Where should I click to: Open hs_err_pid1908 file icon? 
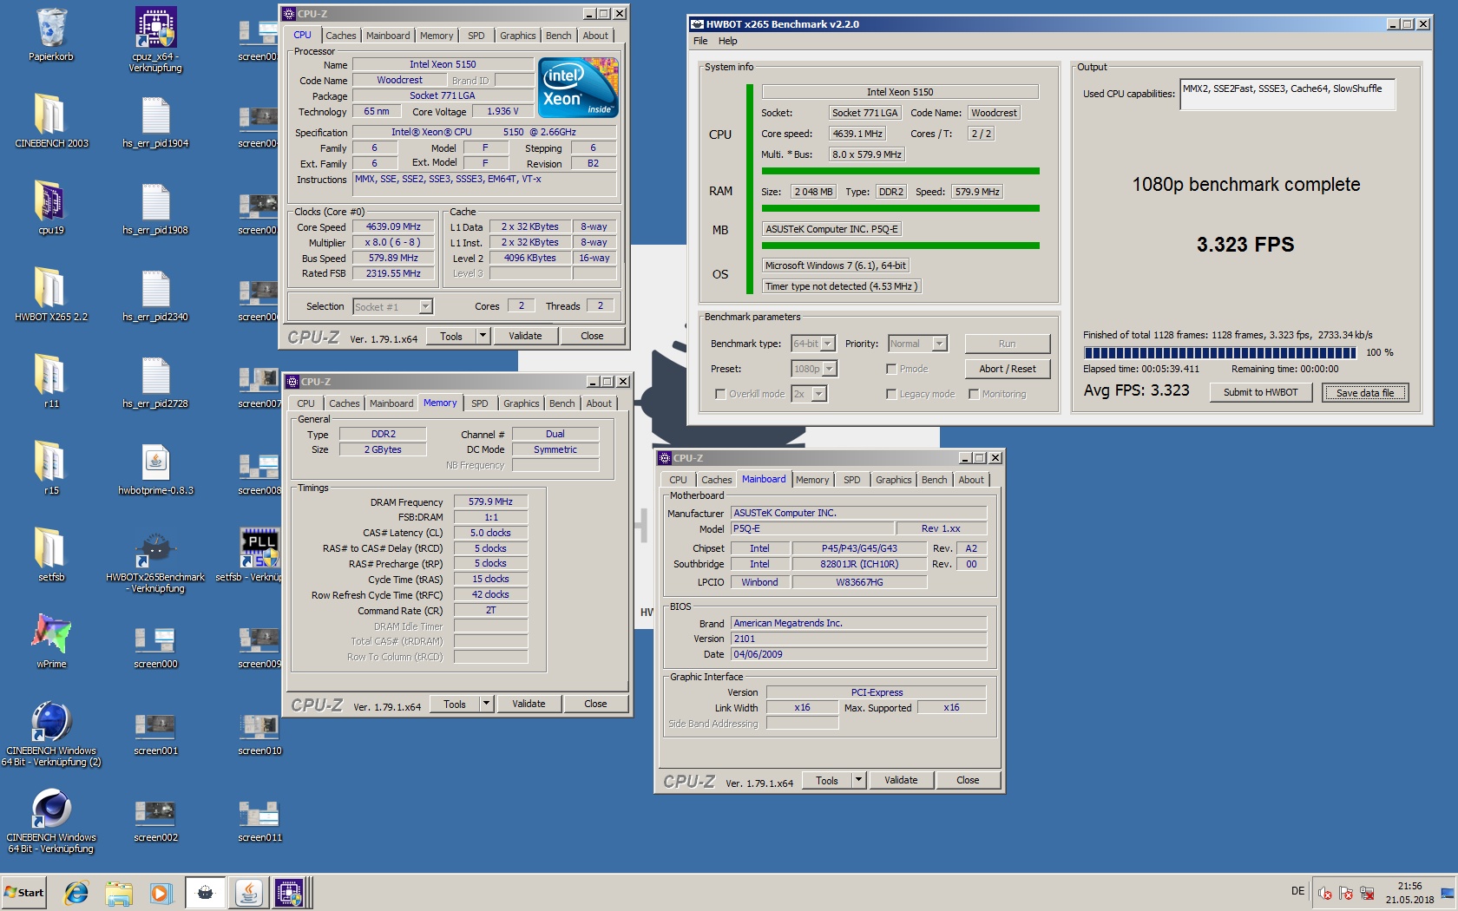[155, 208]
